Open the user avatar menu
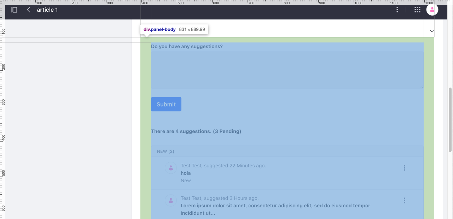Image resolution: width=453 pixels, height=219 pixels. coord(432,10)
